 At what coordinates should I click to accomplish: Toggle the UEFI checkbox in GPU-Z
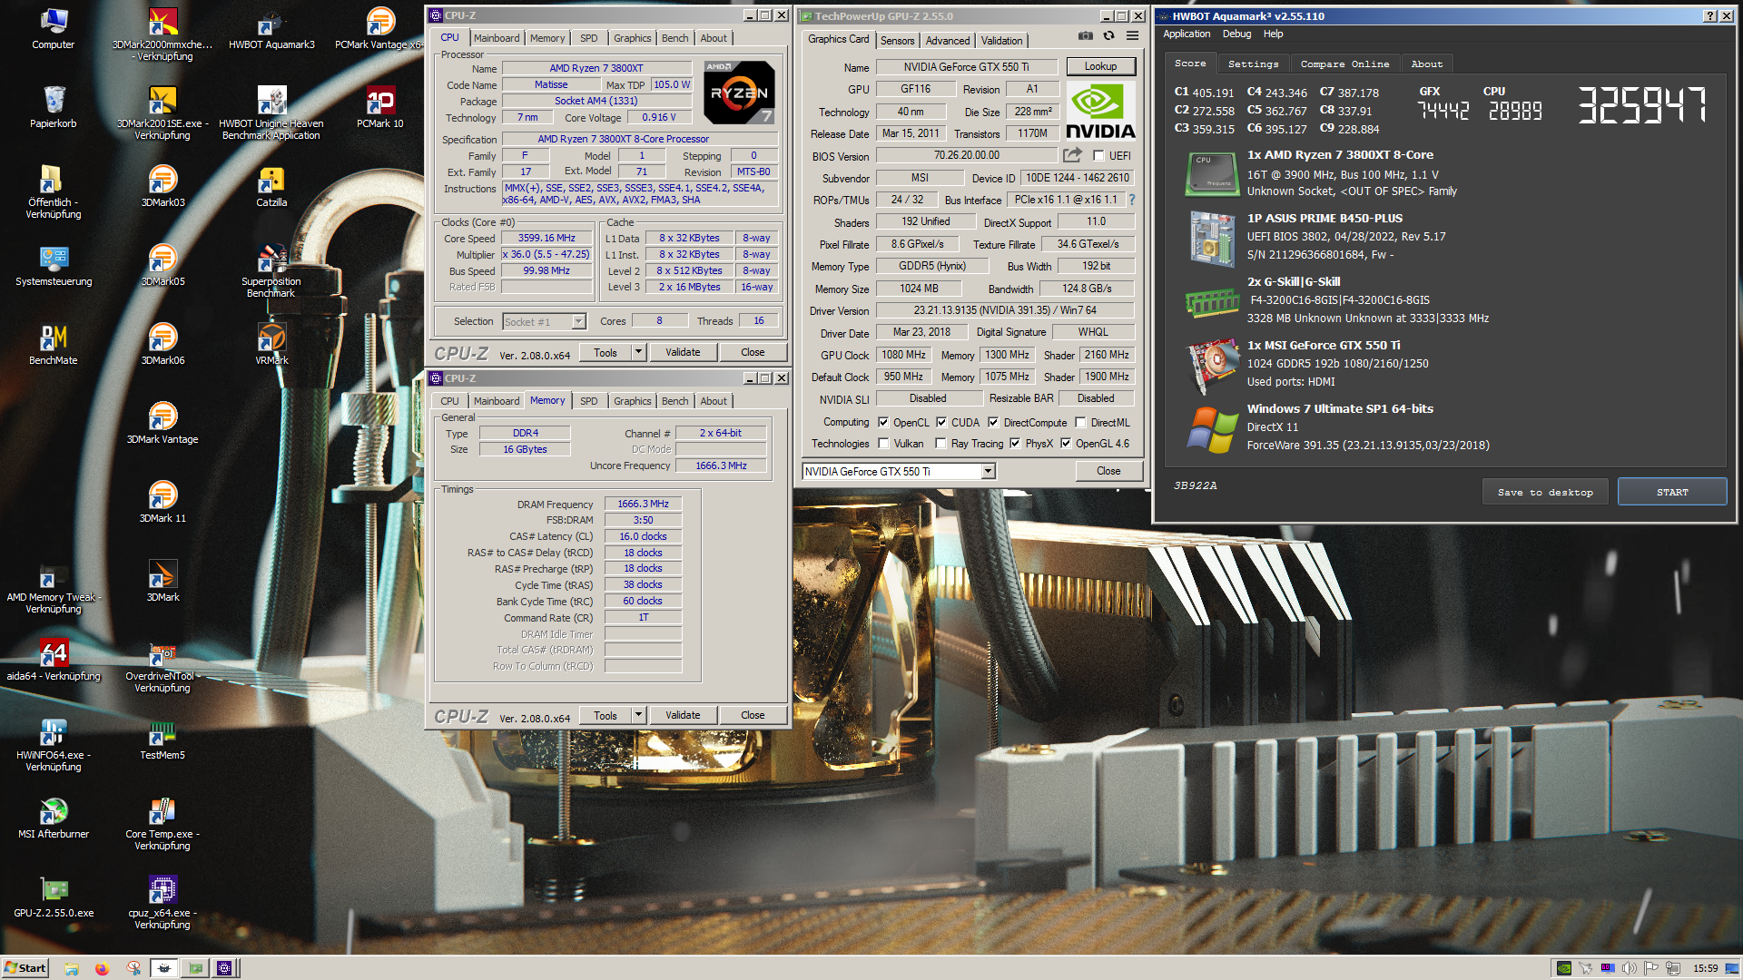pos(1098,156)
